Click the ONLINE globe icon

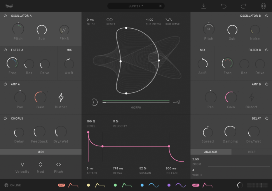click(x=6, y=185)
